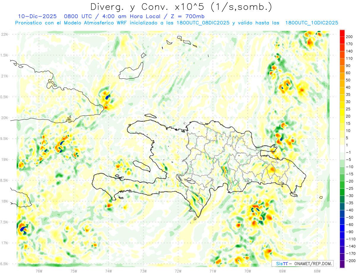The image size is (356, 275).
Task: Click the bottom purple swatch below -200
Action: point(342,264)
